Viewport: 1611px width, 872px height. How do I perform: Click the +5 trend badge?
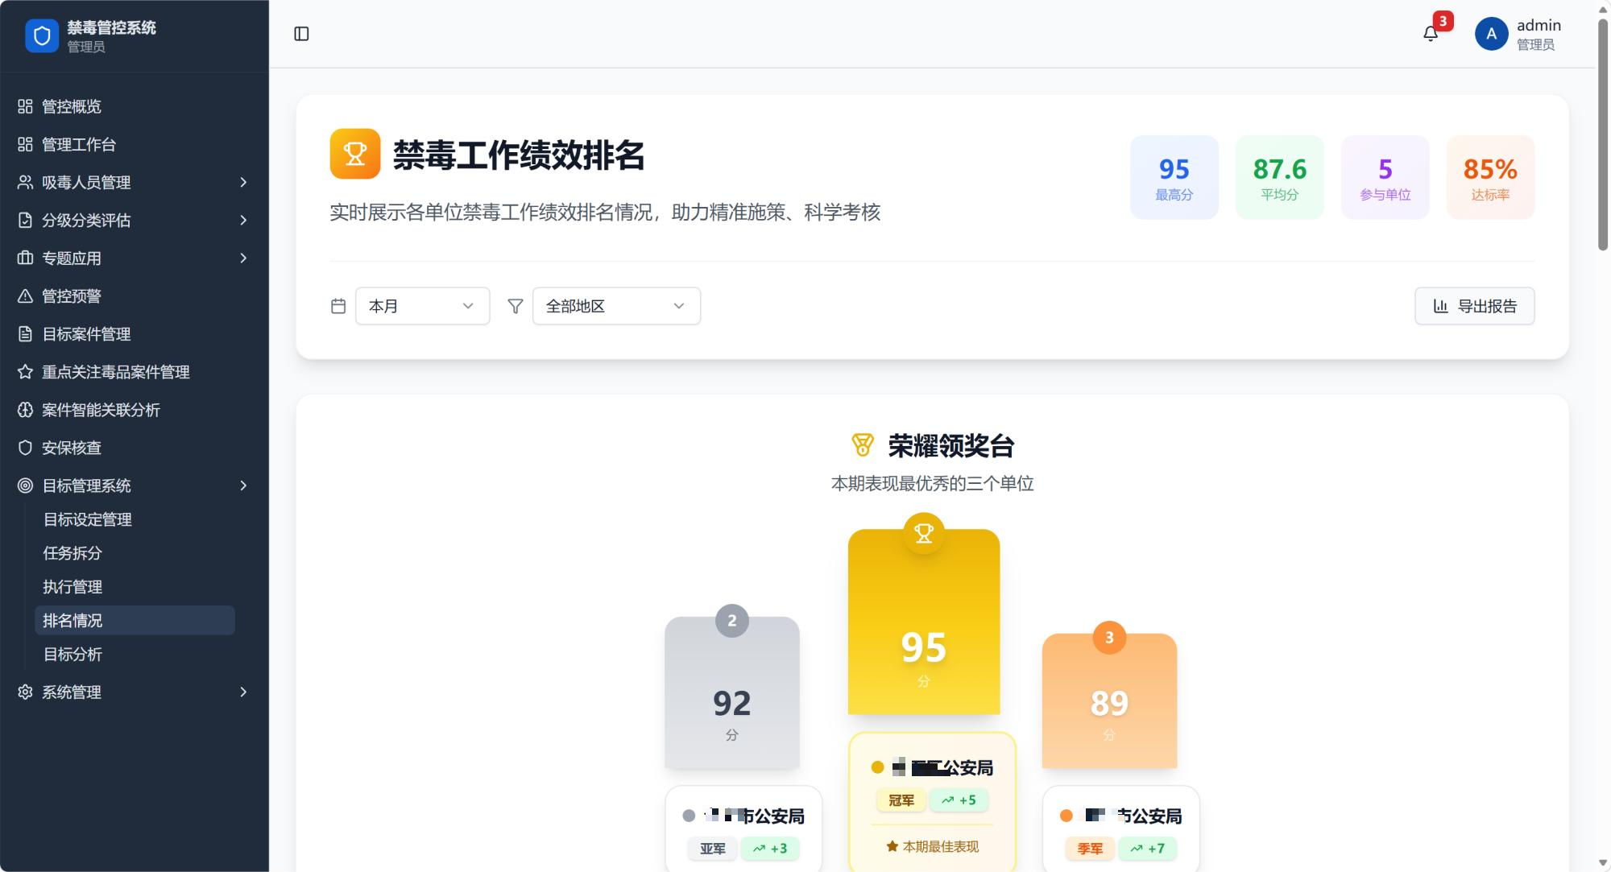[x=959, y=800]
